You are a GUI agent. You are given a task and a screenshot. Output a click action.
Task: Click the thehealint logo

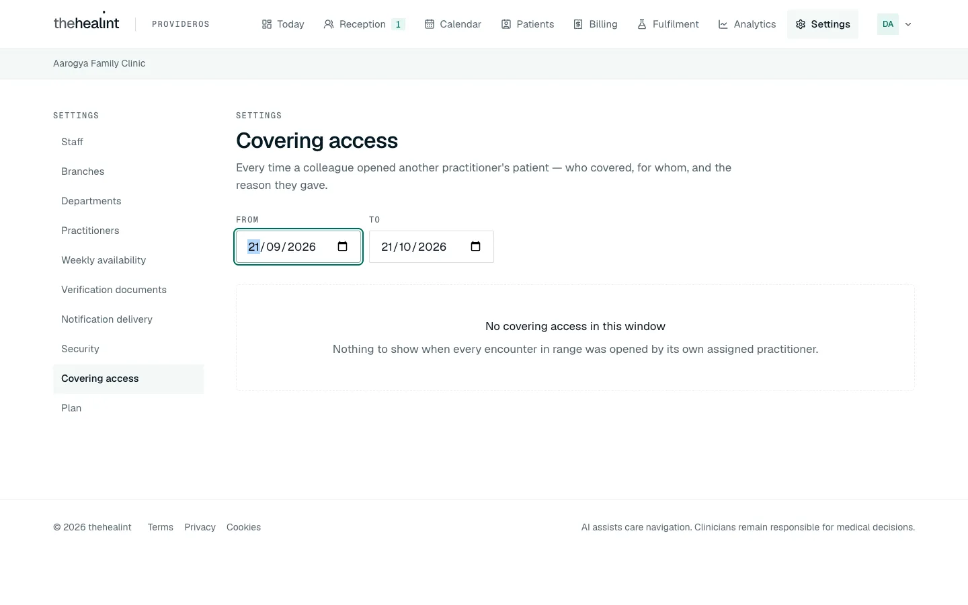(86, 22)
